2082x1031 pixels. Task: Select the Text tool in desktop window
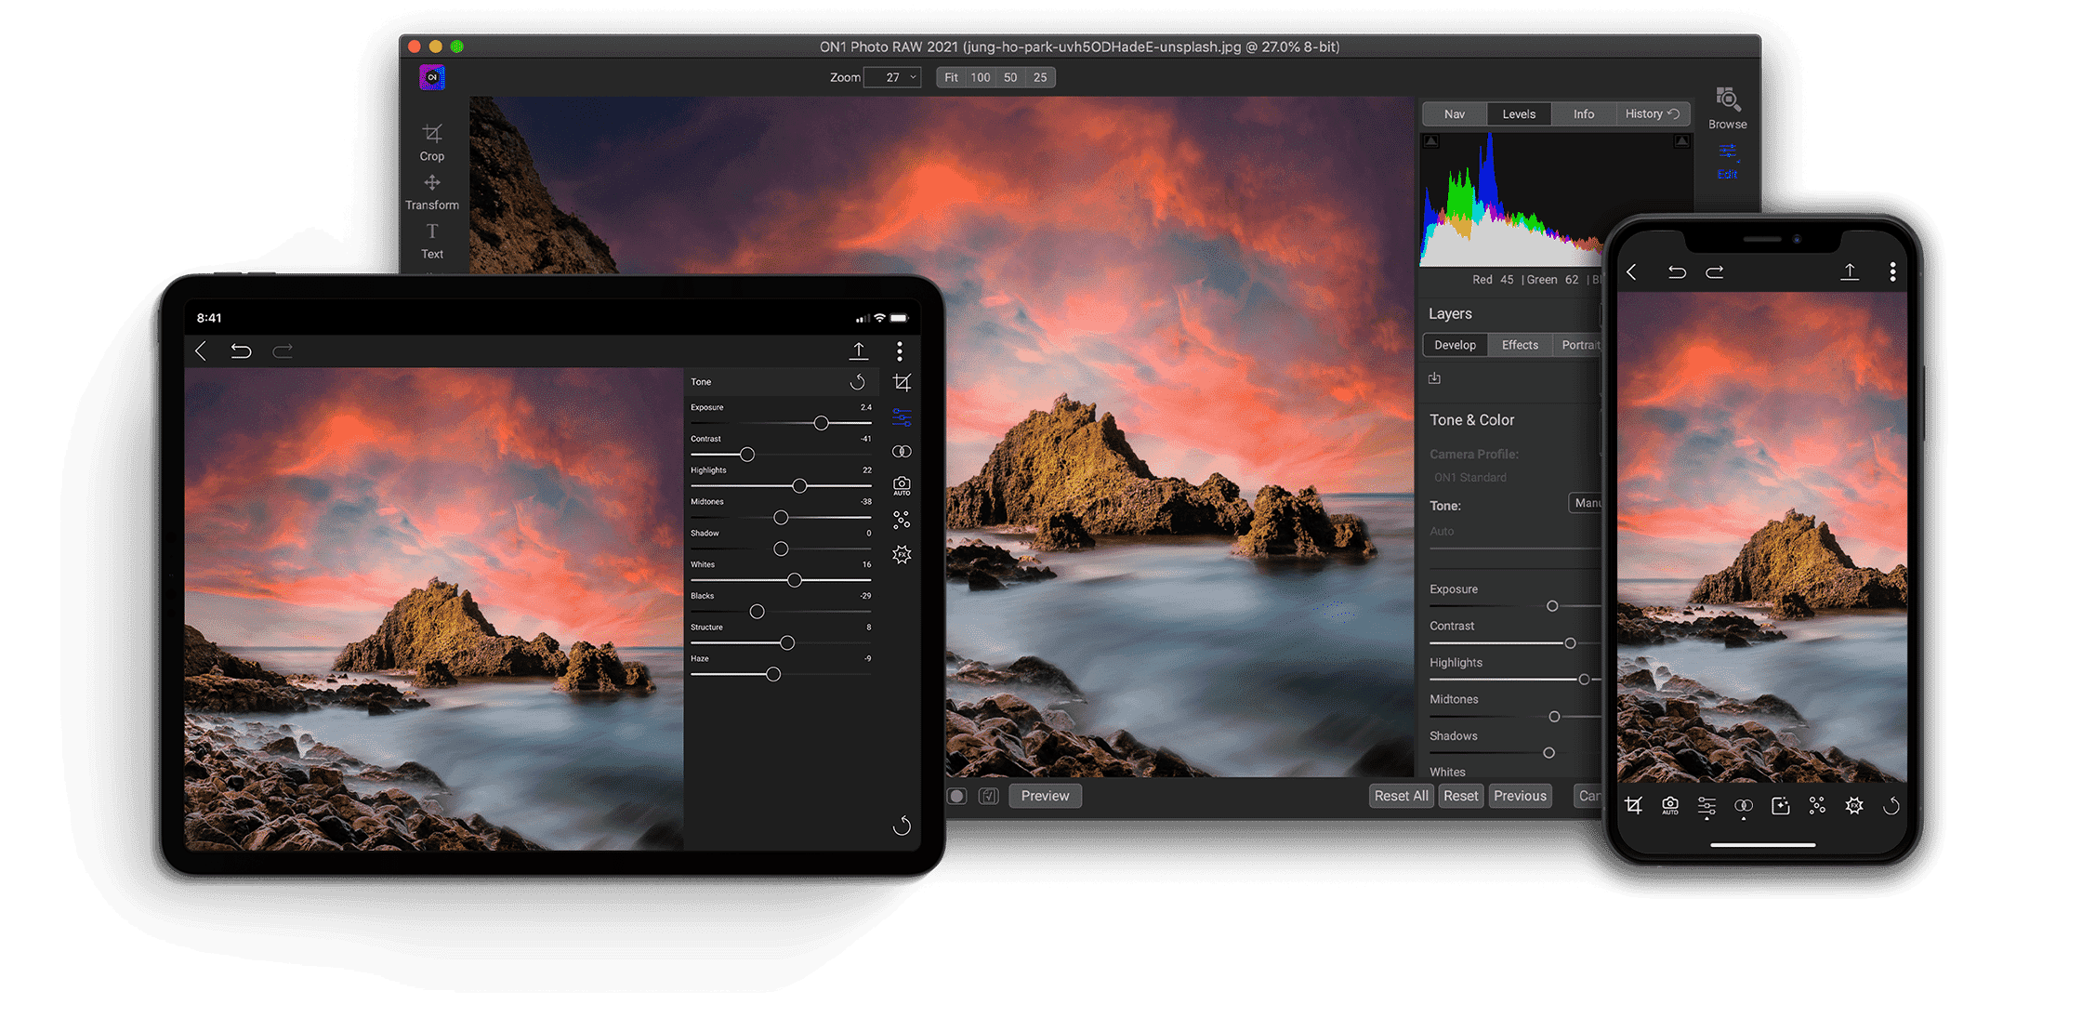click(x=431, y=241)
